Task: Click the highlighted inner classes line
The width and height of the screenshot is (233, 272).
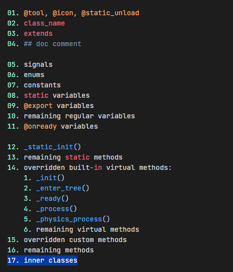Action: (42, 260)
